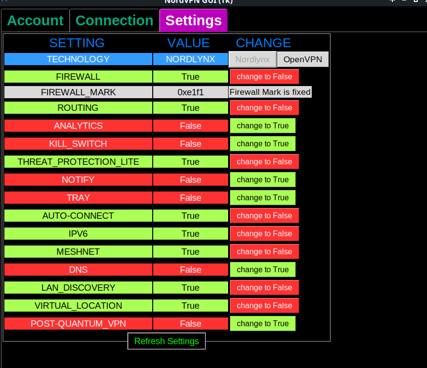Click the True value in IPV6 row
Image resolution: width=427 pixels, height=368 pixels.
point(190,233)
